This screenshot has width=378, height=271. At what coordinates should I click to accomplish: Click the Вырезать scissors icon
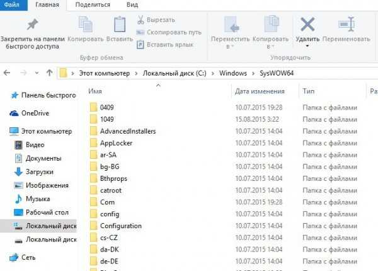[x=140, y=20]
